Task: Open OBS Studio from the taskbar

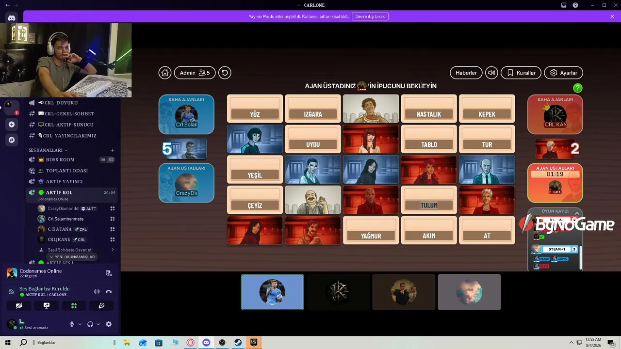Action: tap(222, 343)
